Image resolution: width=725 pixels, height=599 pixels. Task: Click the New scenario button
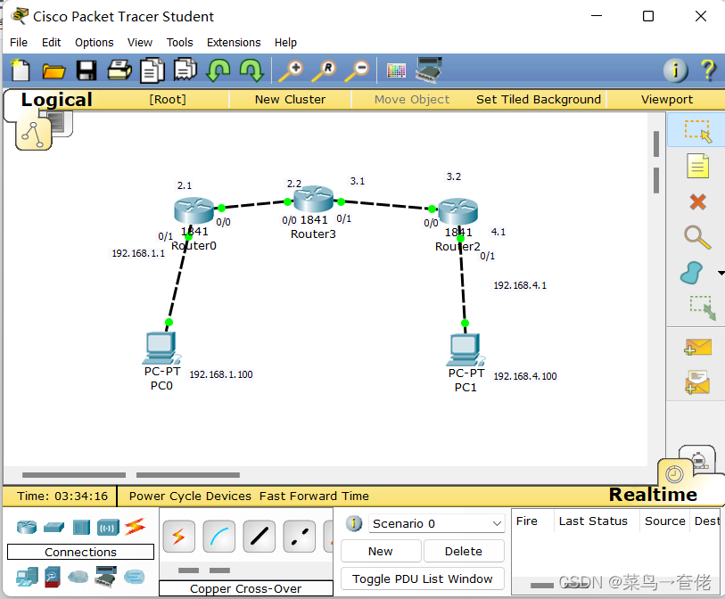coord(381,551)
